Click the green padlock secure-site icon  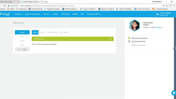click(8, 5)
